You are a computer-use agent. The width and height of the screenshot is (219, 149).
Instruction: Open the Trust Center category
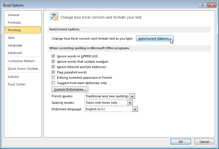click(x=17, y=84)
